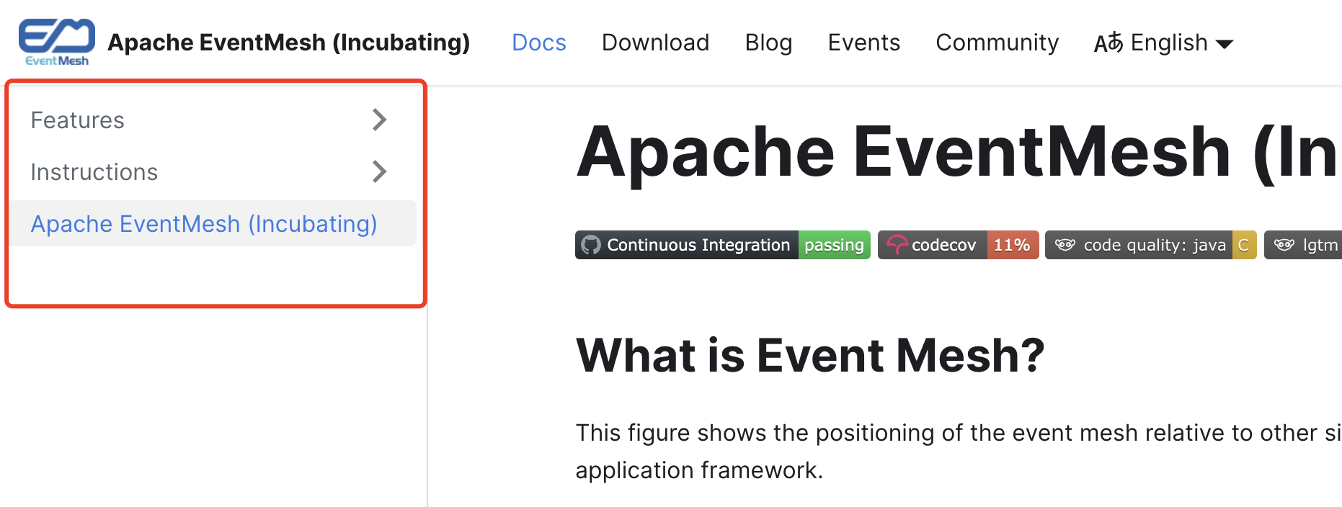Click the language translate icon
Screen dimensions: 1342x507
1108,43
